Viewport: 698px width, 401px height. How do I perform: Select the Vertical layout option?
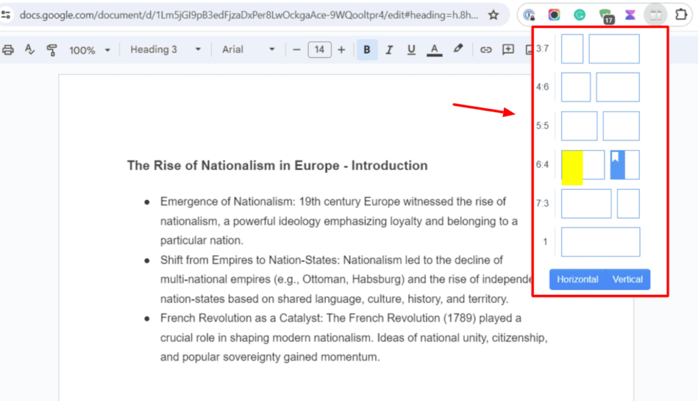point(627,280)
